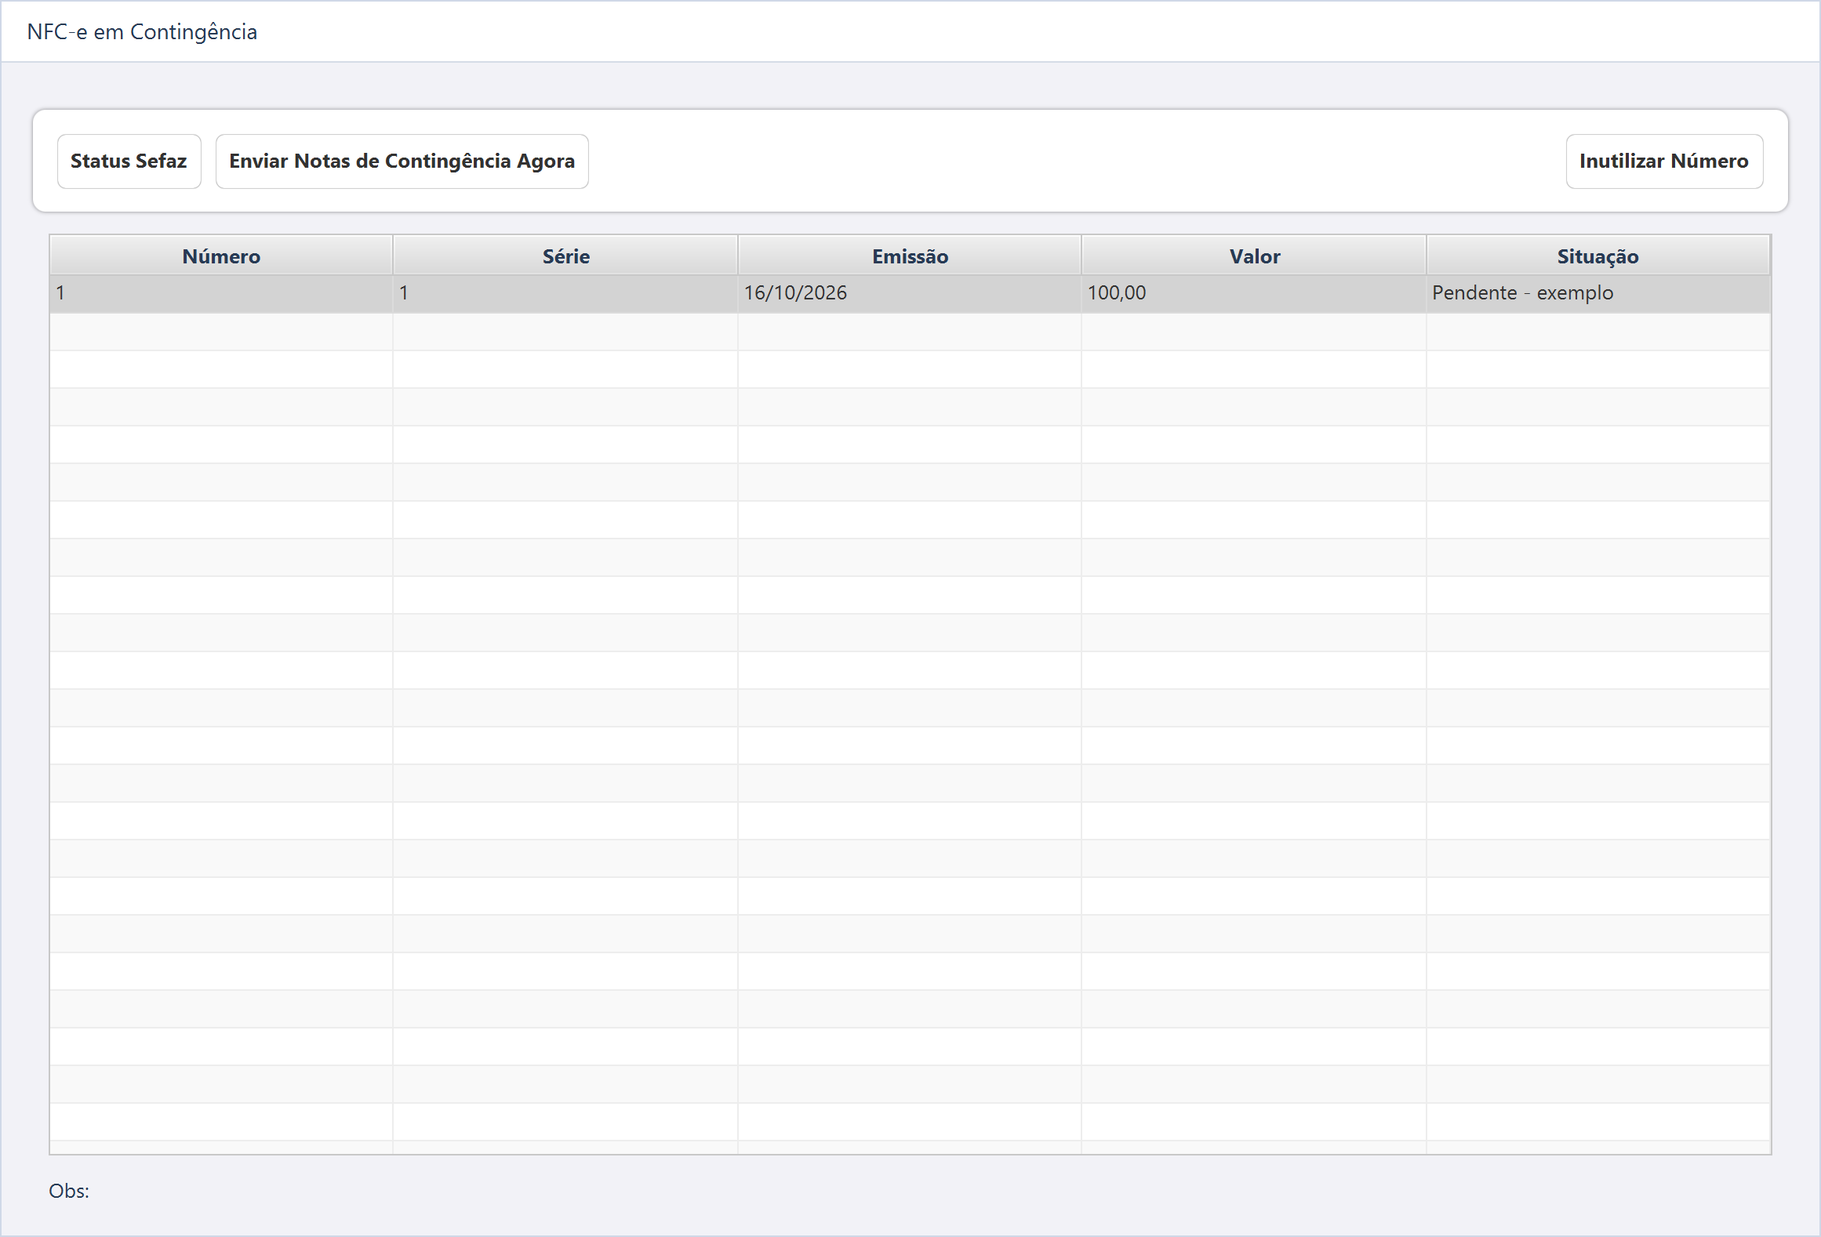The width and height of the screenshot is (1821, 1237).
Task: Click the Situação column header
Action: pyautogui.click(x=1597, y=256)
